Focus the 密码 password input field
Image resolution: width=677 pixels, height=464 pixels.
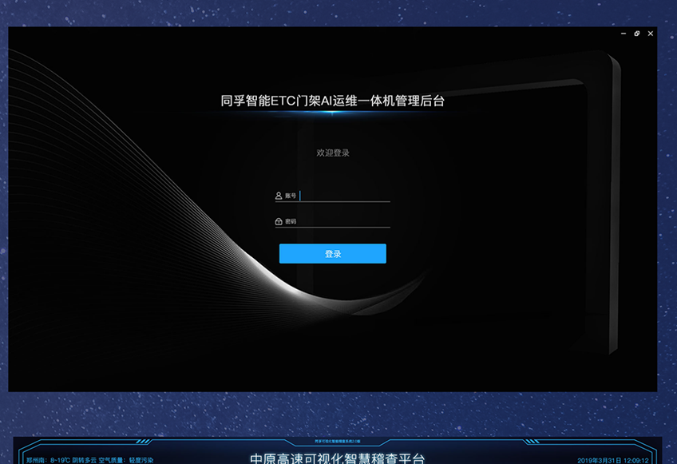pyautogui.click(x=343, y=221)
